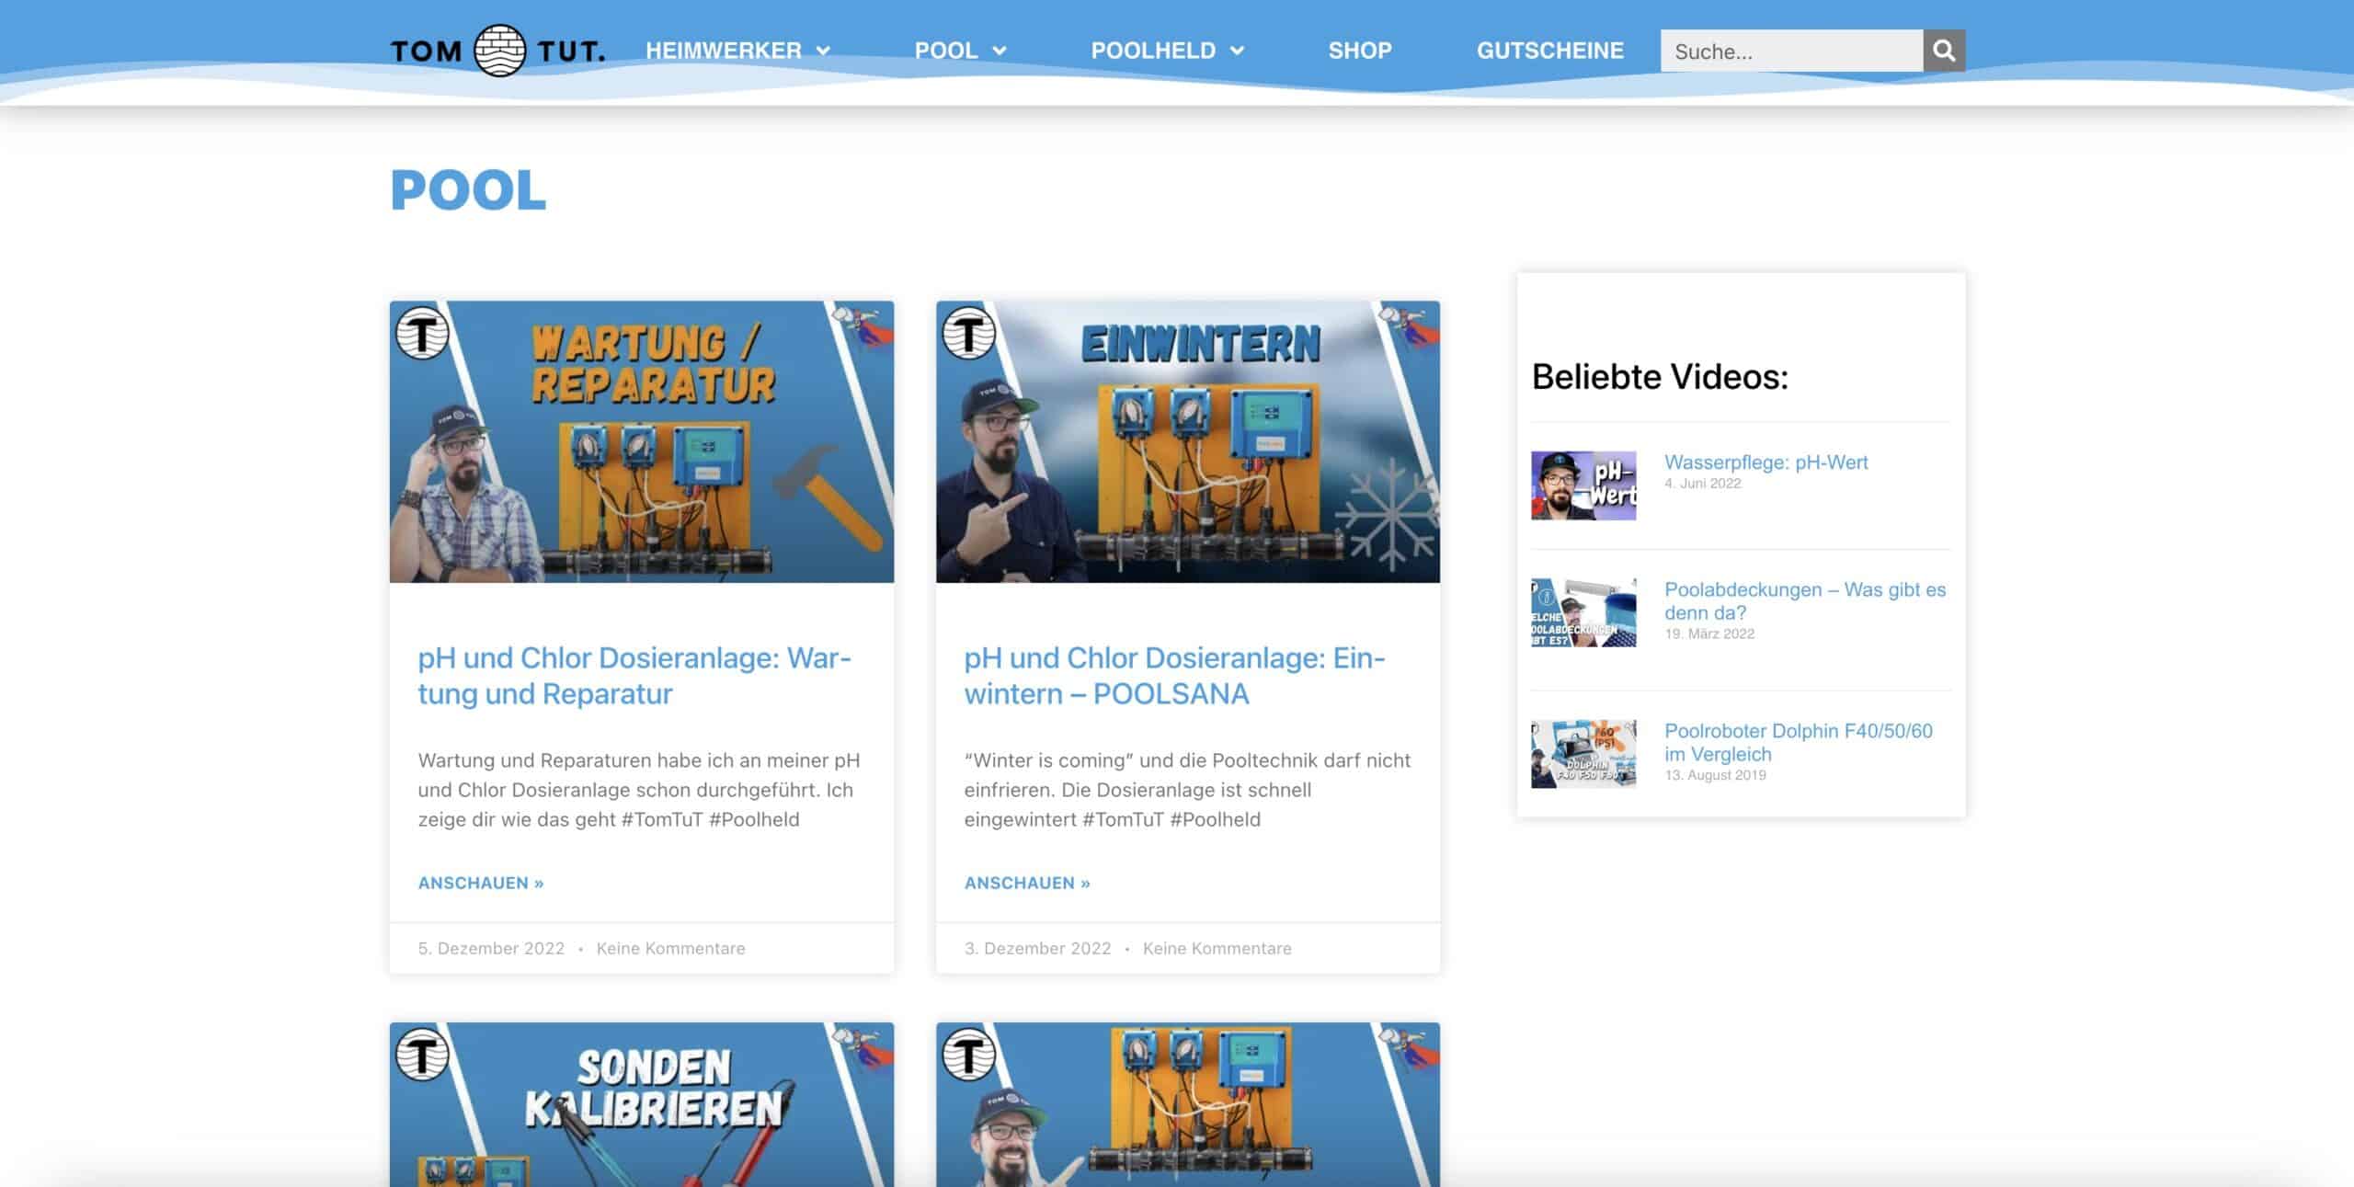Open Poolabdeckungen – Was gibt es denn da?
This screenshot has width=2354, height=1187.
[1805, 601]
